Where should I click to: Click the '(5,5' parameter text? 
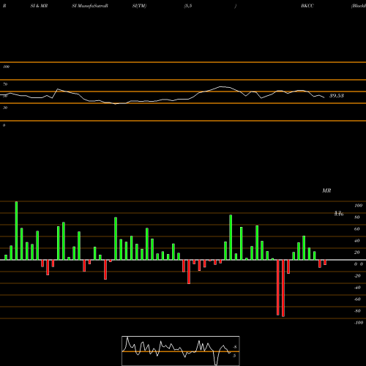coord(188,6)
